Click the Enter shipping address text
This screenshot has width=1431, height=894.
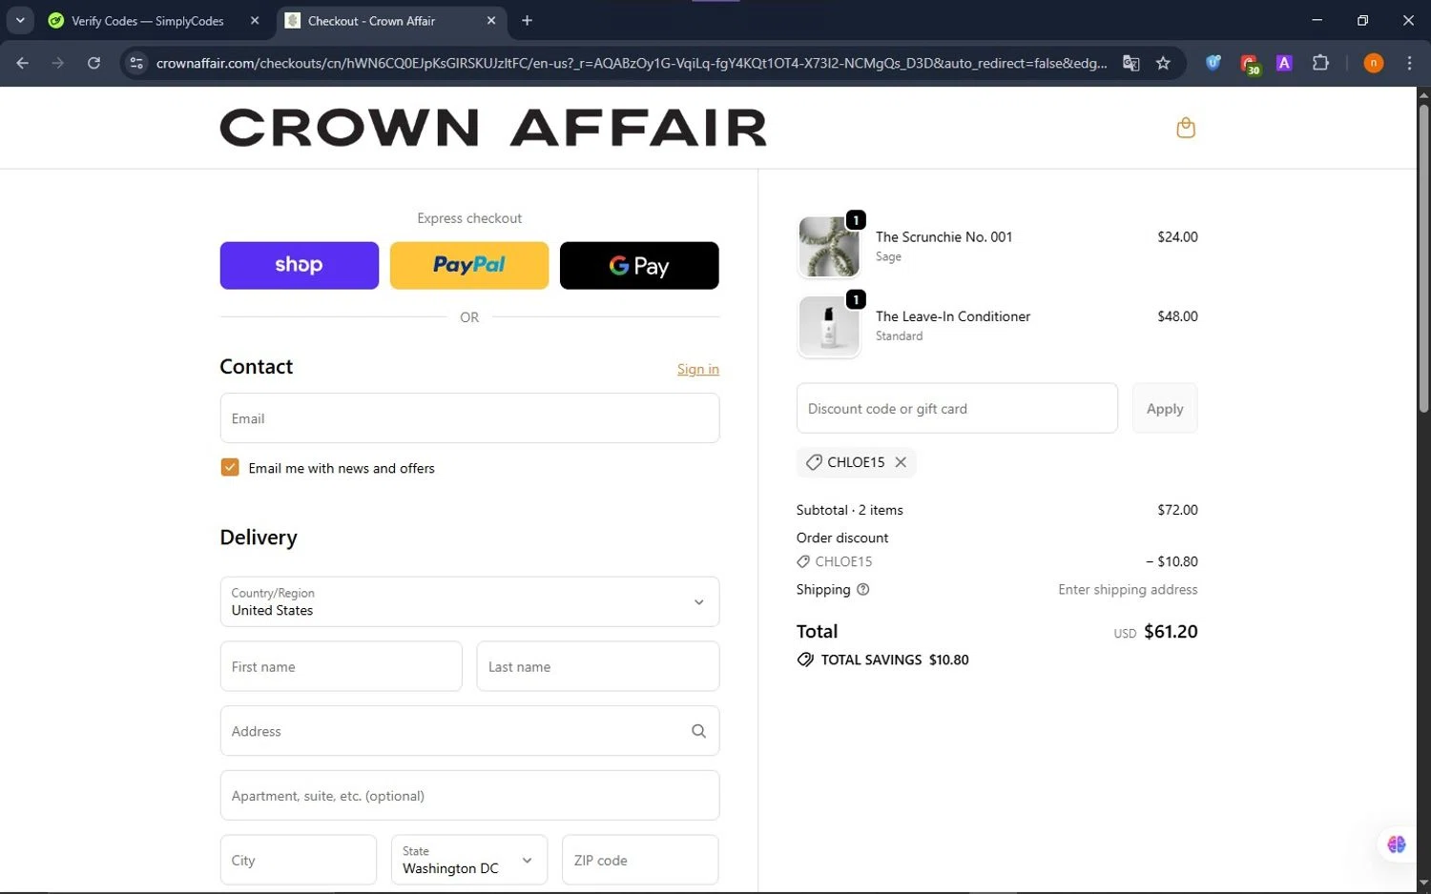click(1128, 590)
